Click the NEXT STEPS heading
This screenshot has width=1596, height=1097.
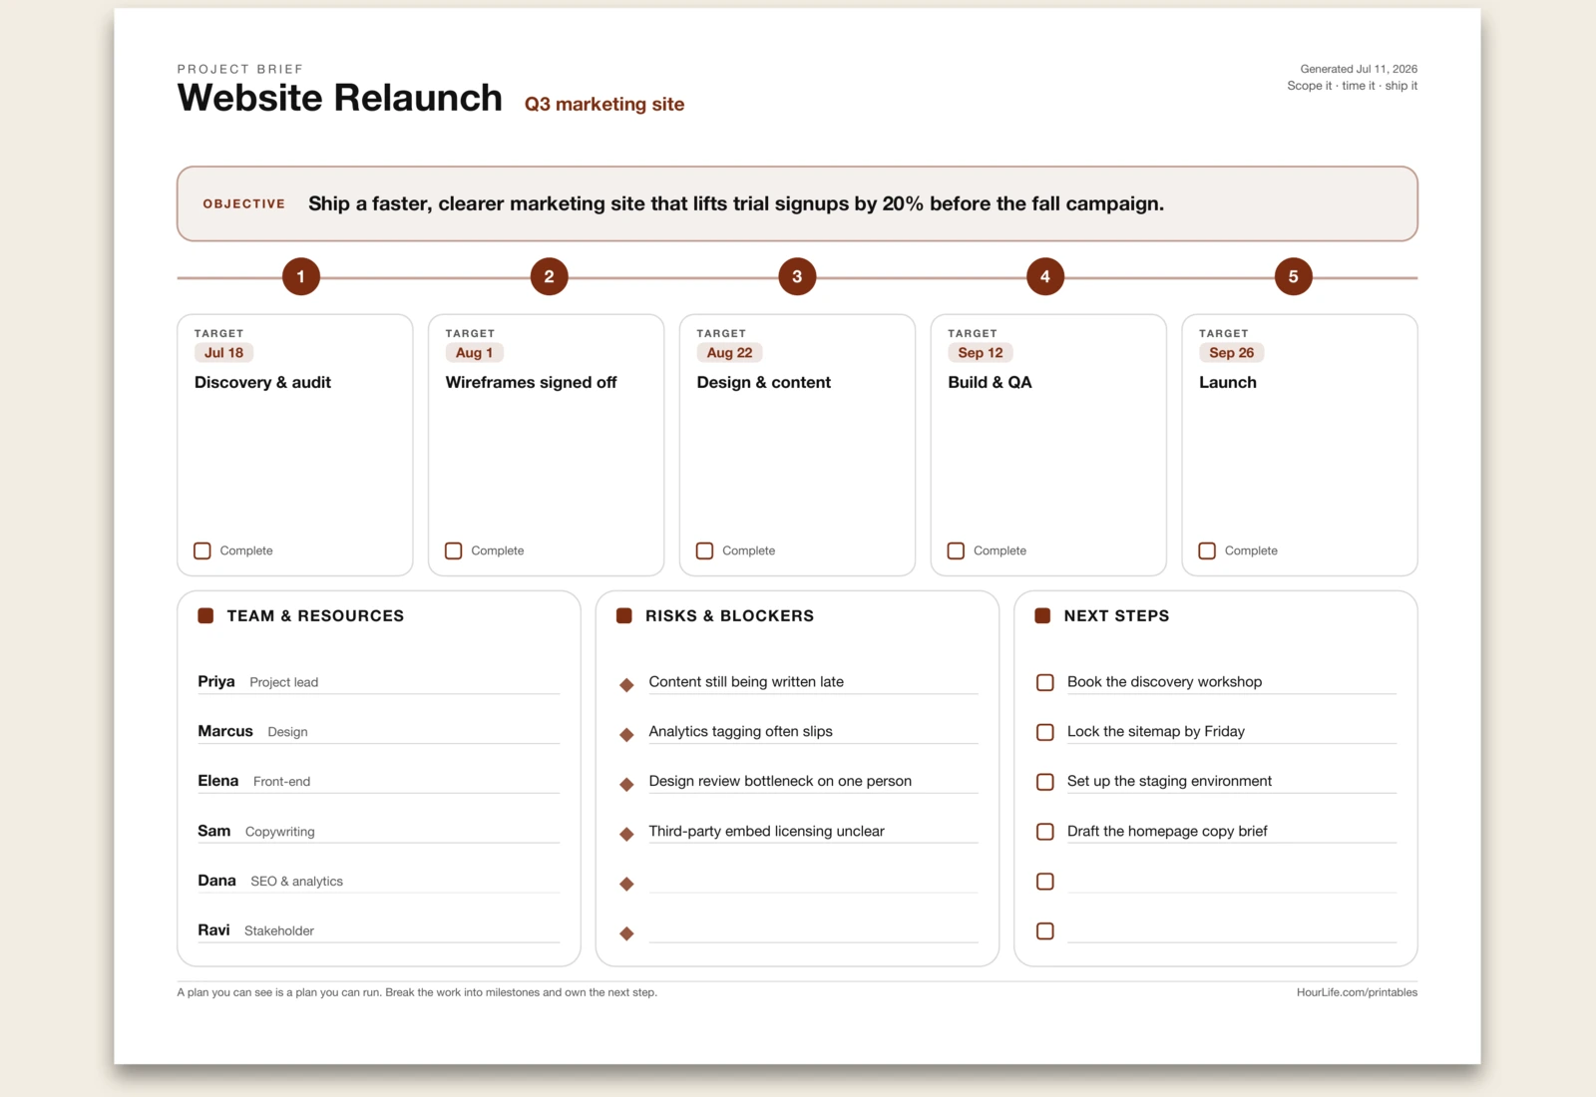(1116, 616)
